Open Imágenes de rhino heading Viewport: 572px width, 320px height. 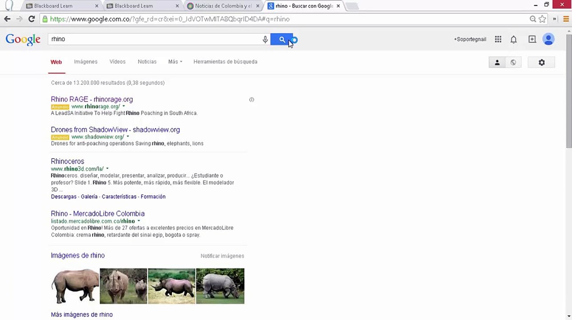[x=78, y=255]
